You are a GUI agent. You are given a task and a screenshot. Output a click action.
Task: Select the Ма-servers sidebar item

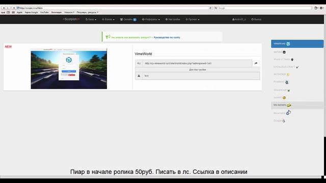(297, 105)
